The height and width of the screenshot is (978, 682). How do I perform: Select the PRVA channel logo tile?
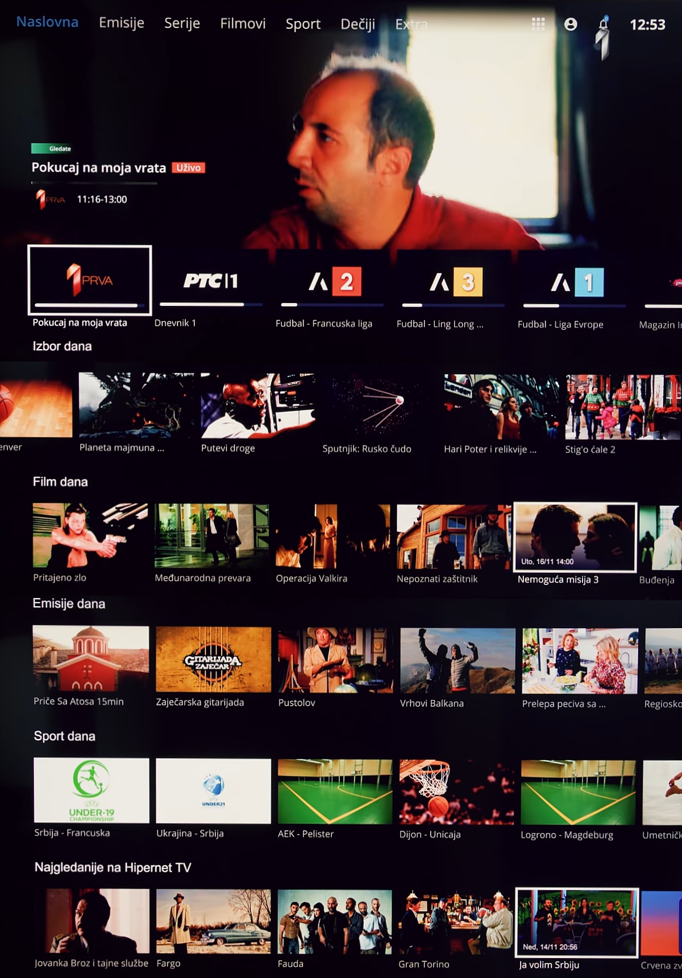pyautogui.click(x=90, y=280)
